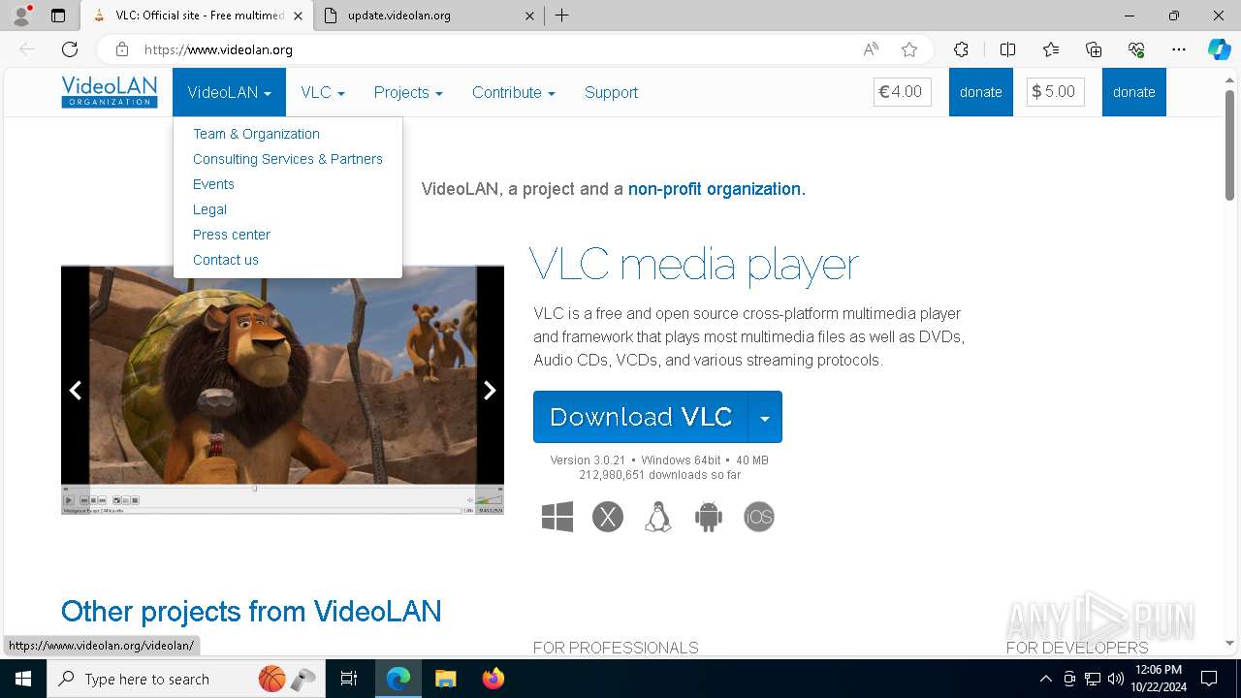
Task: Click the page vertical scrollbar thumb
Action: point(1230,145)
